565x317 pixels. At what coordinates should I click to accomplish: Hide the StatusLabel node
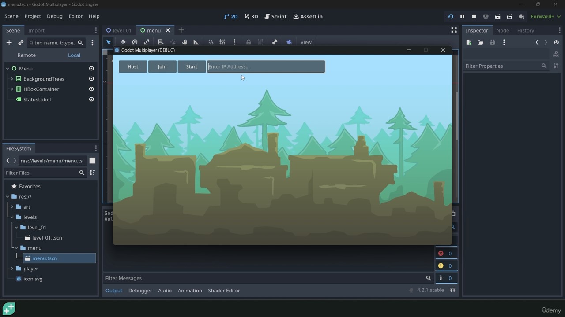tap(91, 100)
